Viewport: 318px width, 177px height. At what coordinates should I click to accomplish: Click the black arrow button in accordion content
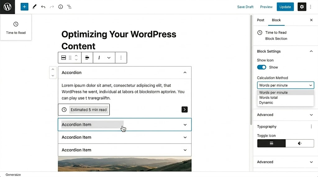(184, 110)
